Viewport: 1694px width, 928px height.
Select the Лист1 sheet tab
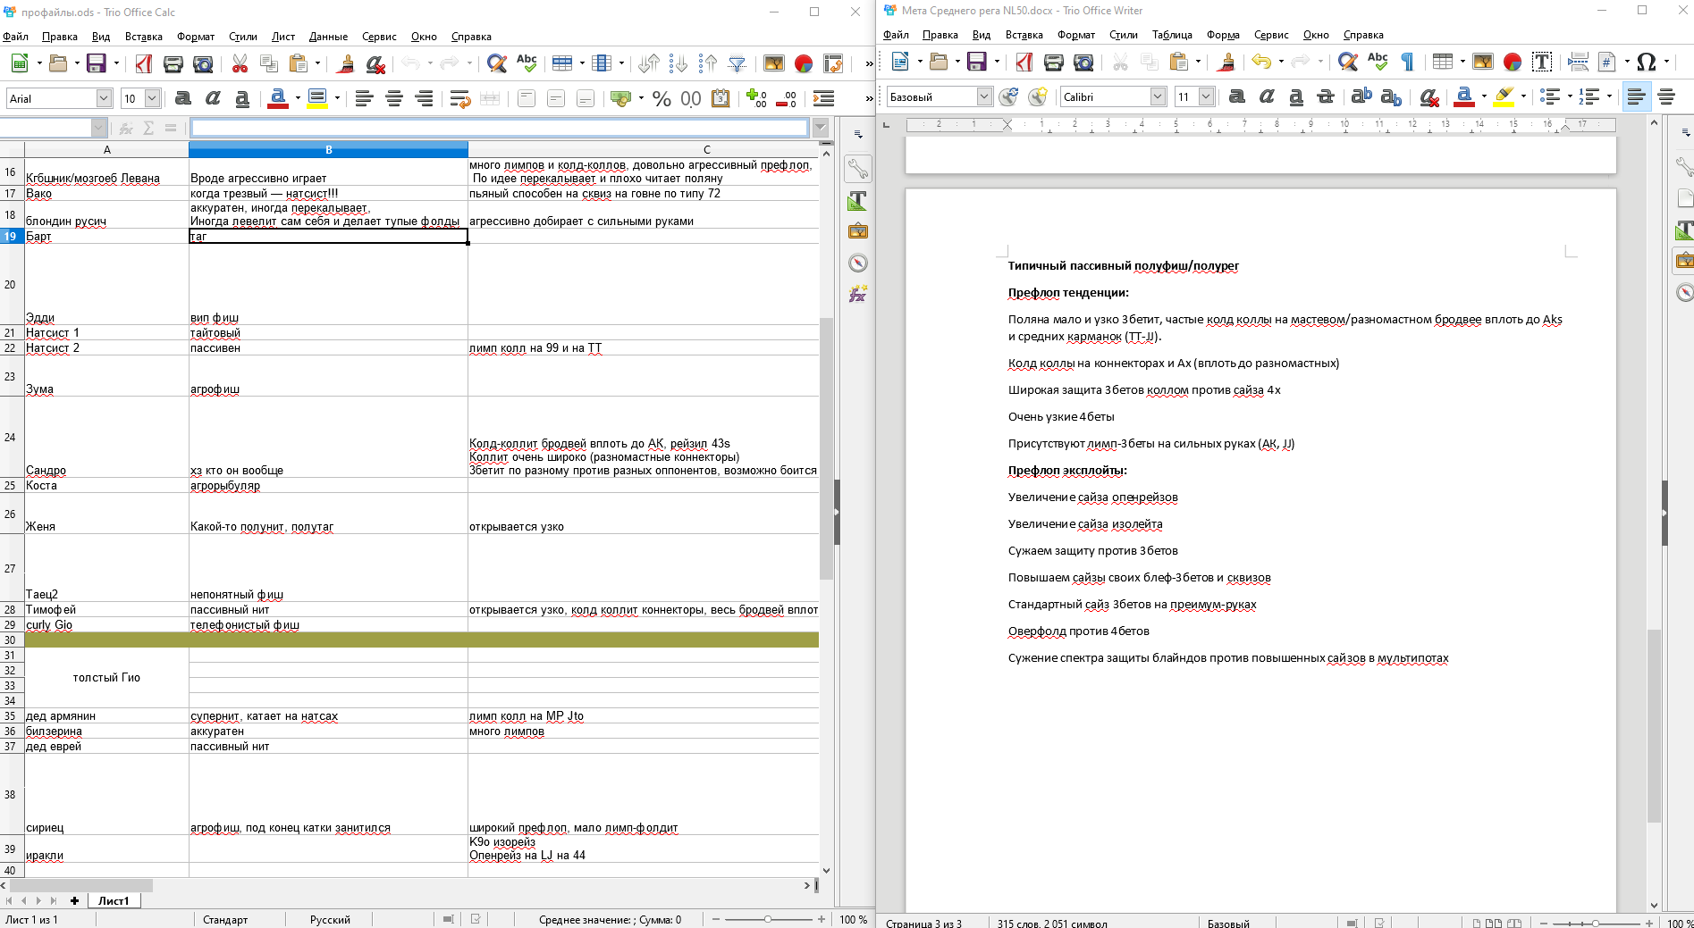pos(114,900)
